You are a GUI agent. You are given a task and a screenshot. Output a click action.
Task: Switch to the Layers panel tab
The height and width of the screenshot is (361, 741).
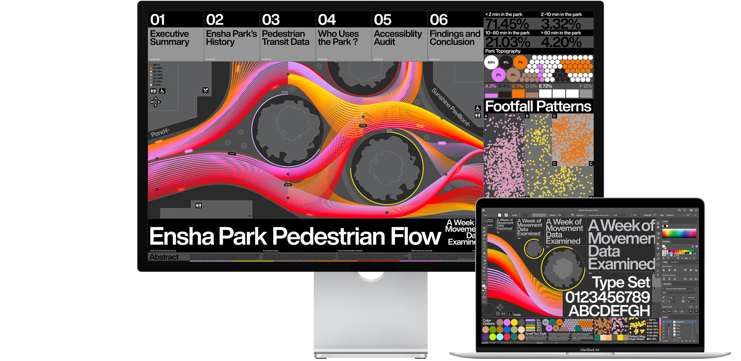[x=665, y=317]
